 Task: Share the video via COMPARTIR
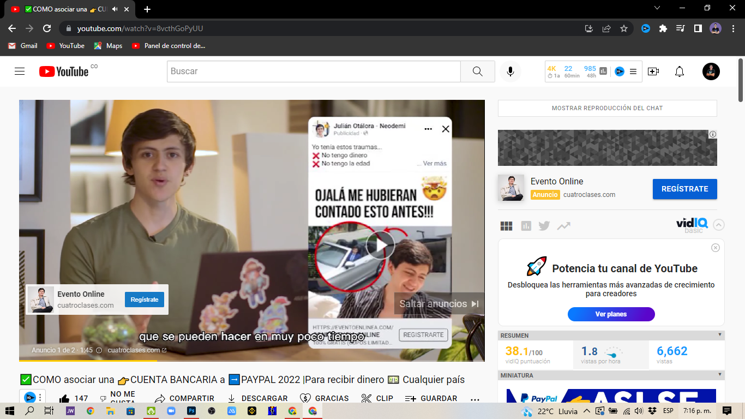[184, 398]
